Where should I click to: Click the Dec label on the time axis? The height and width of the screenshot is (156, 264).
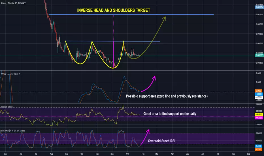tap(112, 154)
